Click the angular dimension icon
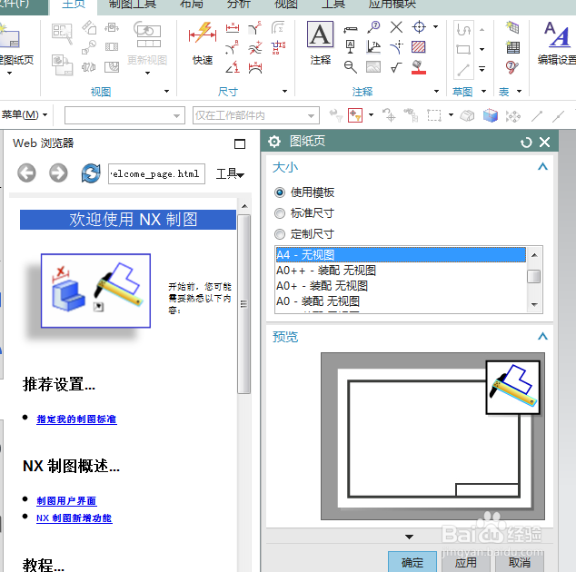576x572 pixels. (233, 67)
